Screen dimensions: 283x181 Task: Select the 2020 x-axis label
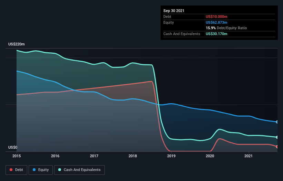[210, 156]
